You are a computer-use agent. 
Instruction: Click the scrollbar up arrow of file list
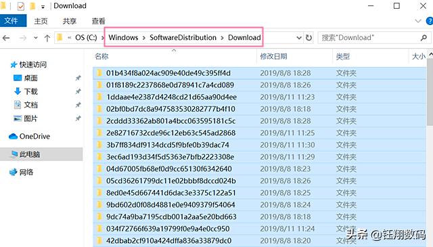[430, 54]
